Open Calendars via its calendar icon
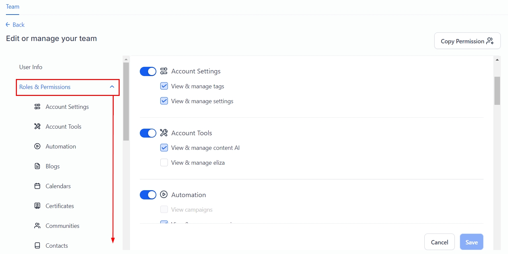Screen dimensions: 508x254 coord(37,186)
